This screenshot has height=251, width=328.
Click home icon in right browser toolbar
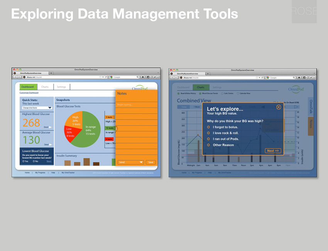299,78
